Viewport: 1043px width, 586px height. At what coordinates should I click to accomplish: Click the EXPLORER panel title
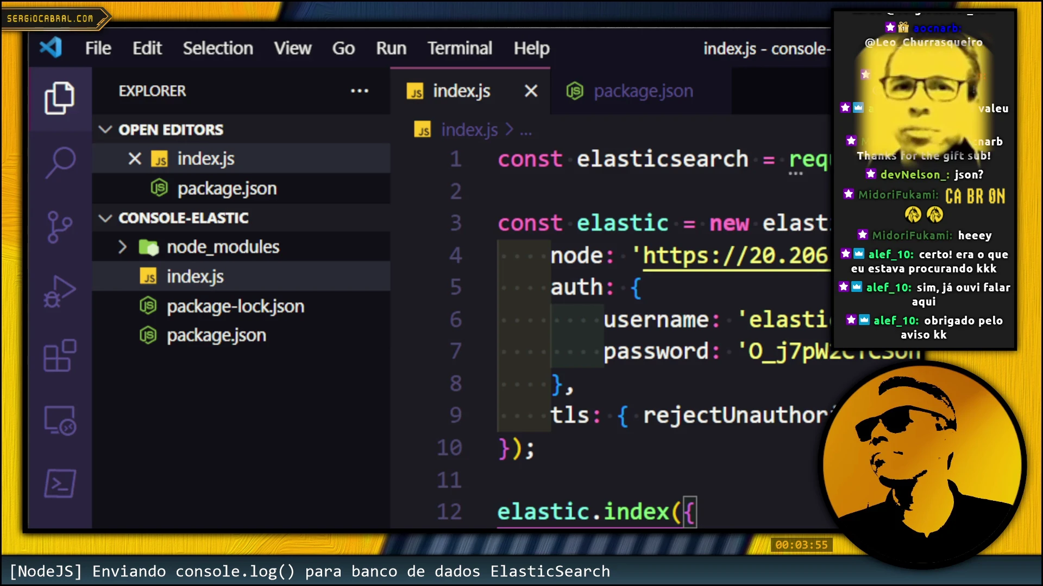(152, 91)
